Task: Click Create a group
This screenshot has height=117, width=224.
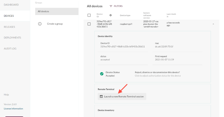Action: [55, 24]
